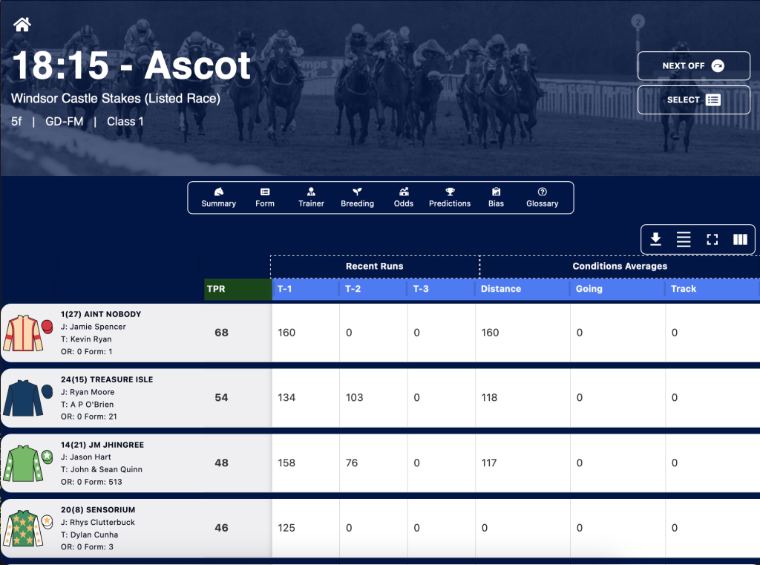The image size is (760, 565).
Task: Select the Aint Nobody runner row
Action: 380,333
